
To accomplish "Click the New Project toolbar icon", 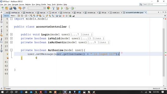I will (7, 8).
